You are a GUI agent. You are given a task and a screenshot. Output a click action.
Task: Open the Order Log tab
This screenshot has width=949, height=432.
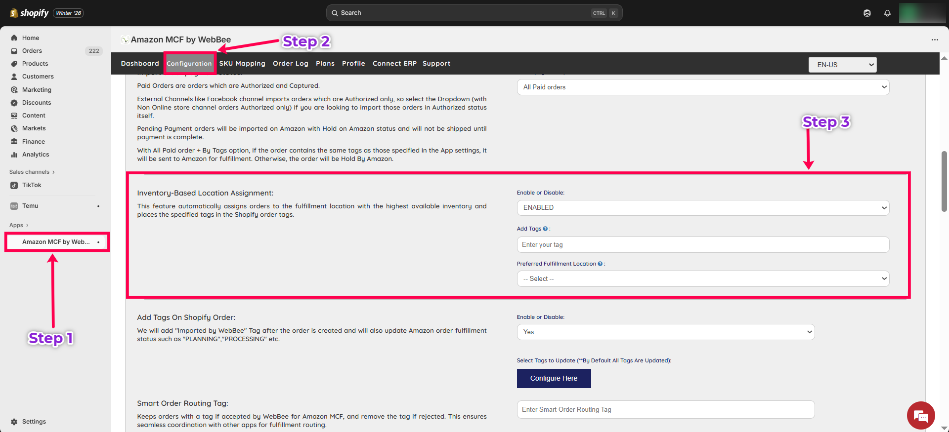click(x=290, y=64)
